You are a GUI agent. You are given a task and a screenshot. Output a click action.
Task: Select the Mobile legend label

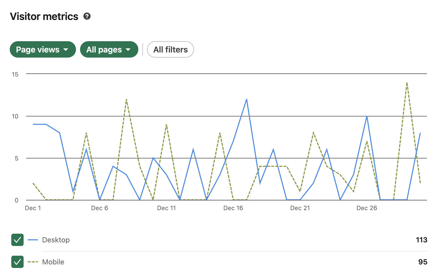(53, 262)
